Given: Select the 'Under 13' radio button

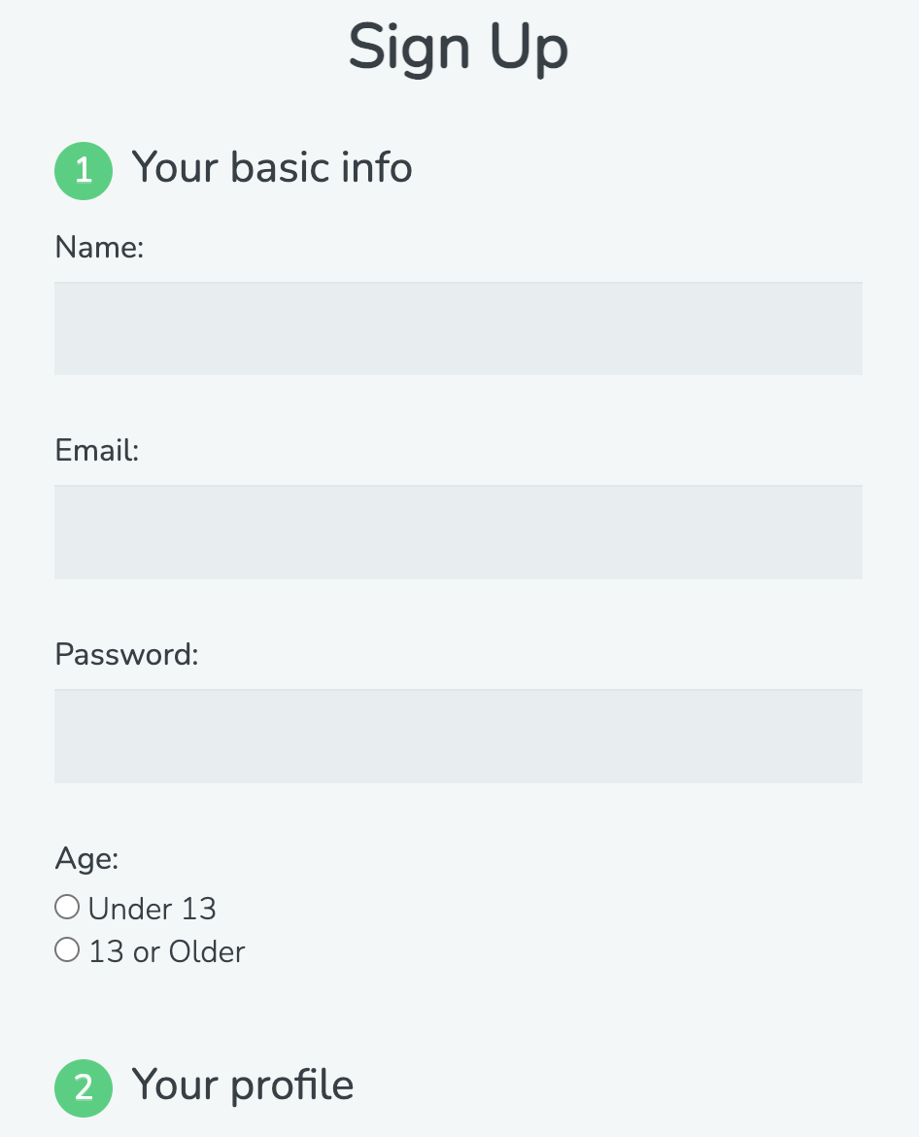Looking at the screenshot, I should point(66,906).
